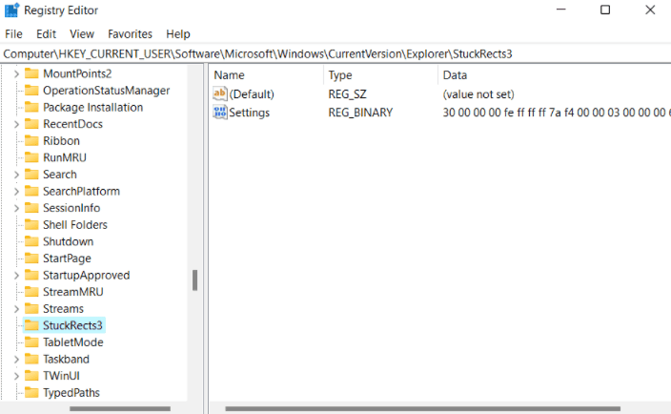Click the StartPage folder icon

31,259
